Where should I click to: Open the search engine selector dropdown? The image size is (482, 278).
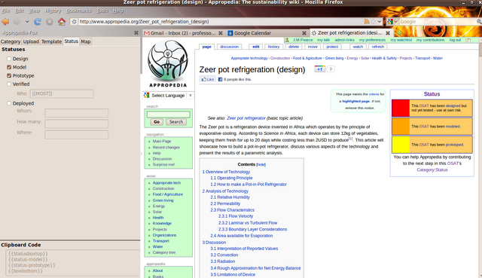(392, 22)
